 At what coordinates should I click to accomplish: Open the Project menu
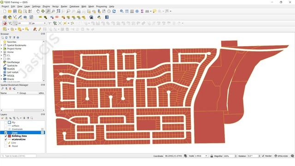coord(5,6)
